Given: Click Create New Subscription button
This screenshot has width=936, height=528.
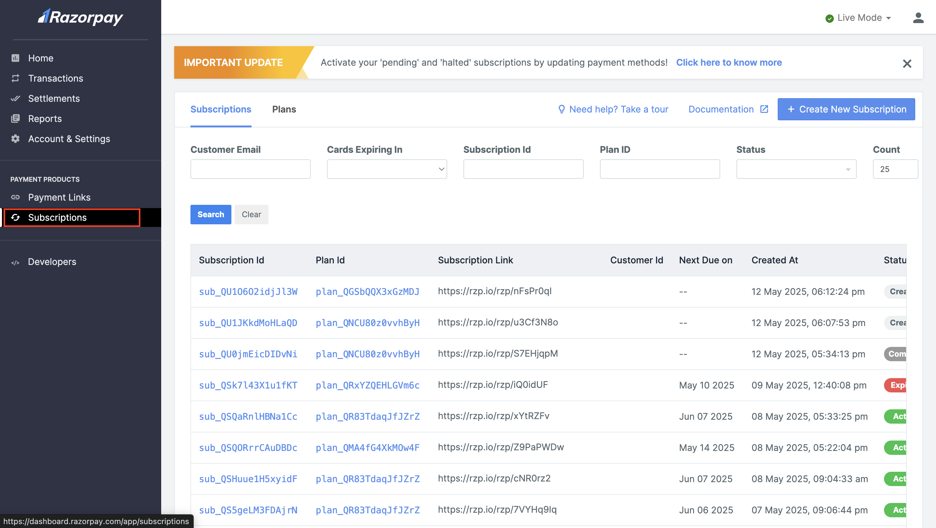Looking at the screenshot, I should click(846, 109).
